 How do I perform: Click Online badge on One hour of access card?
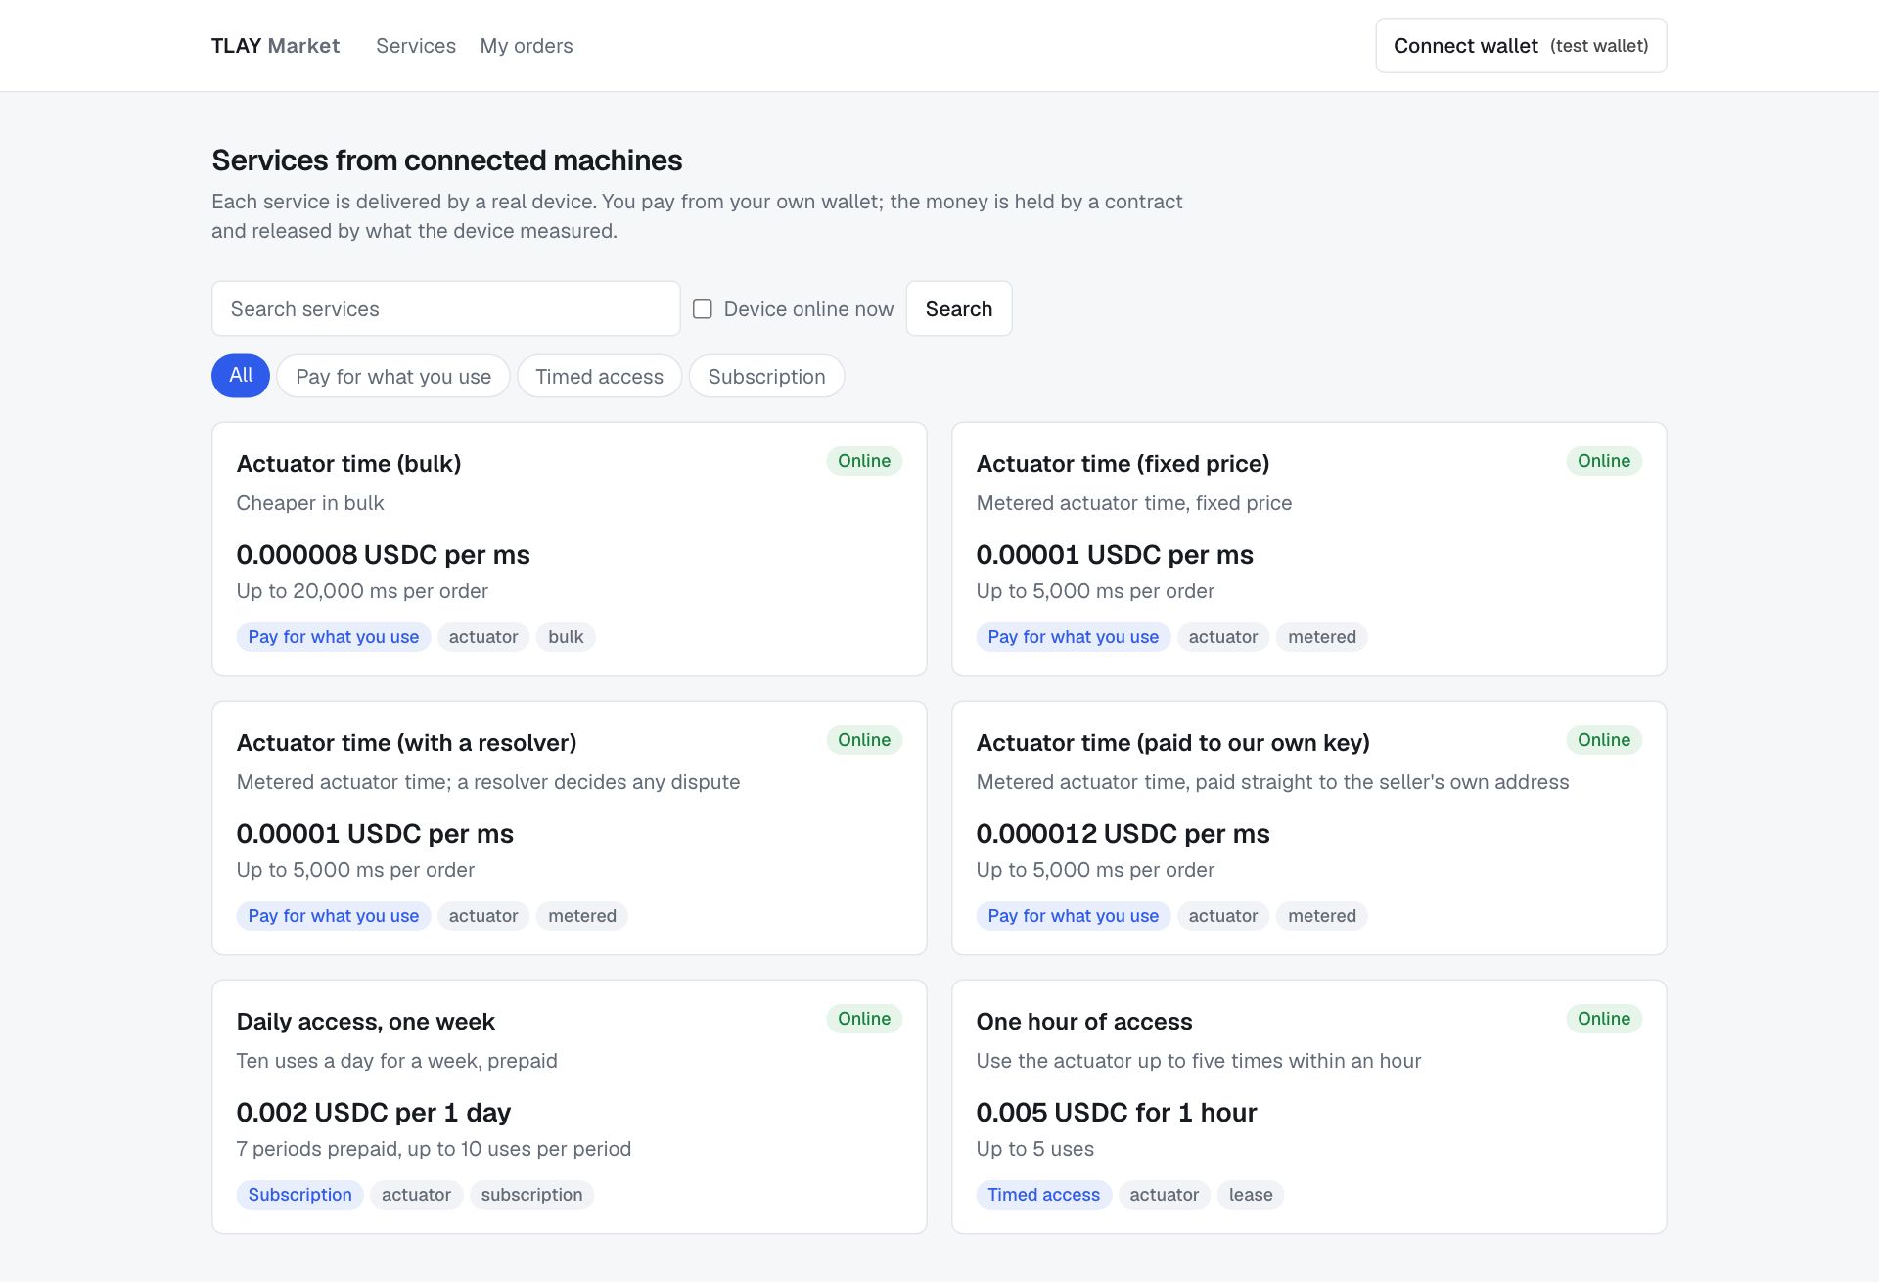point(1604,1019)
